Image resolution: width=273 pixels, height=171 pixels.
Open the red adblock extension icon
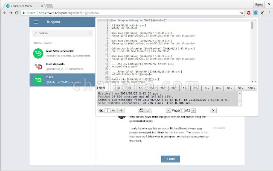click(x=249, y=13)
